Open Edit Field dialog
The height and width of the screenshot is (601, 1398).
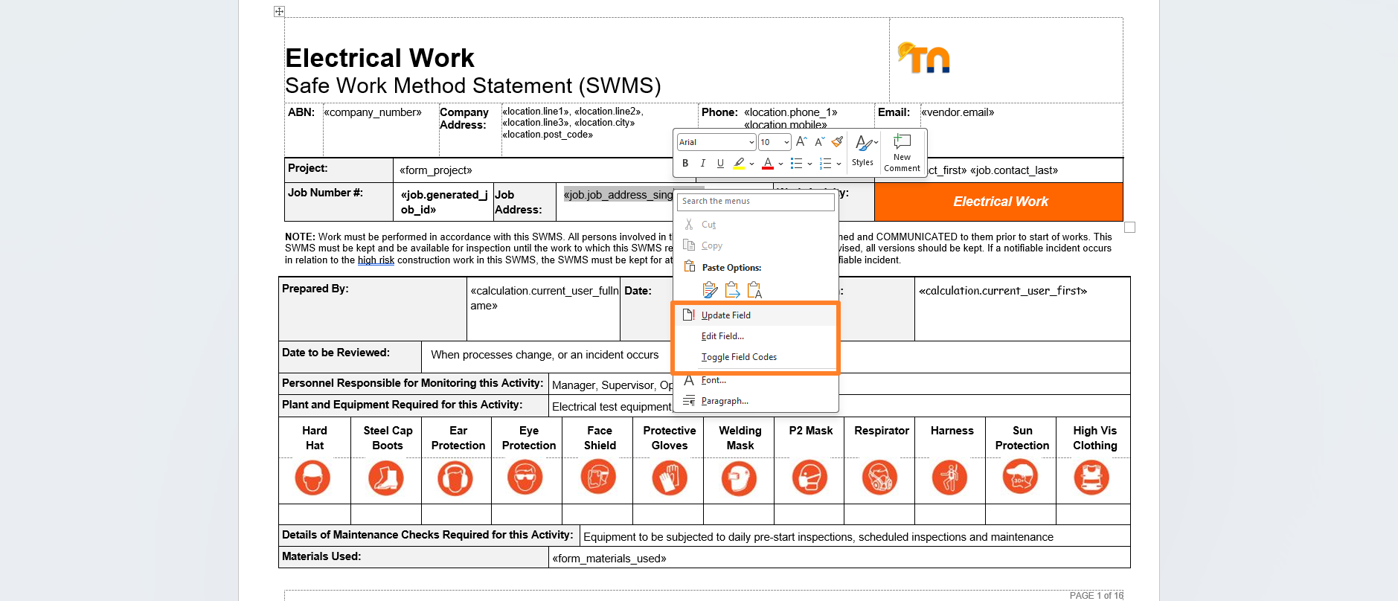pyautogui.click(x=755, y=336)
